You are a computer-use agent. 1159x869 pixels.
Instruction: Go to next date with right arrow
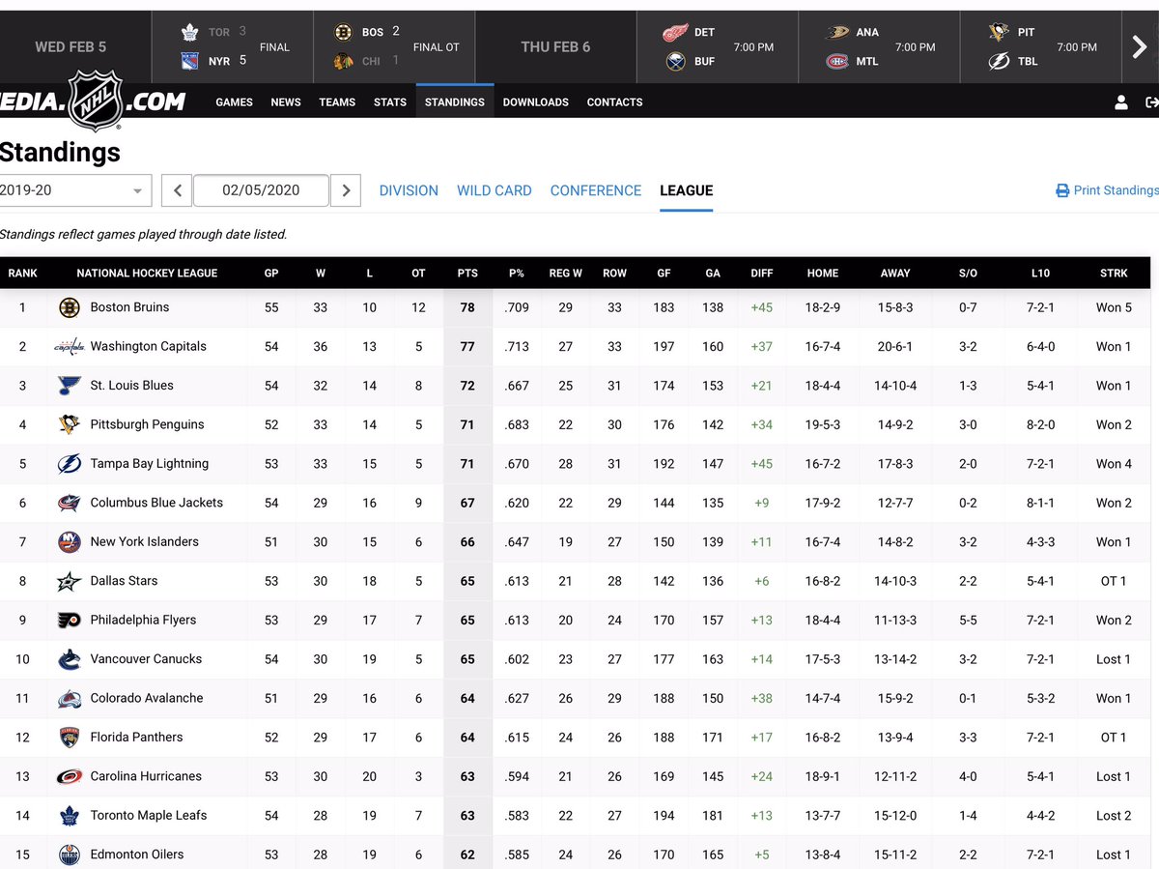click(x=346, y=190)
